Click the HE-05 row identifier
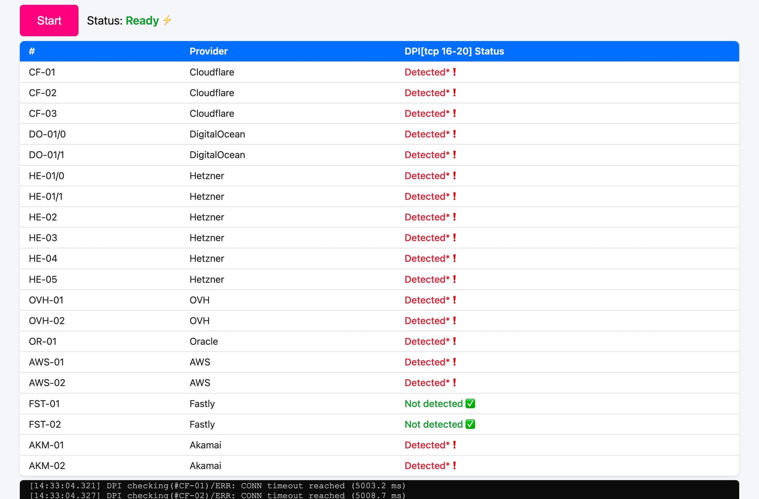Image resolution: width=759 pixels, height=499 pixels. (43, 279)
